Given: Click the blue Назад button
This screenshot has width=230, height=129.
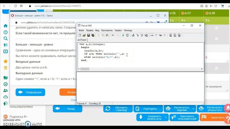Looking at the screenshot, I should (x=68, y=109).
